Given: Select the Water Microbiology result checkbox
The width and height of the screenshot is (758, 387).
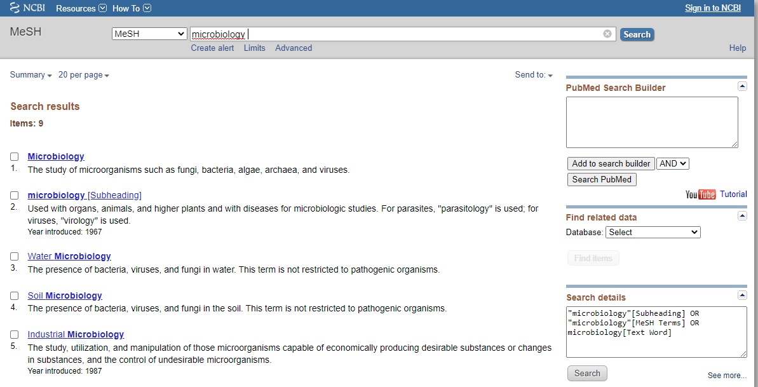Looking at the screenshot, I should point(15,256).
